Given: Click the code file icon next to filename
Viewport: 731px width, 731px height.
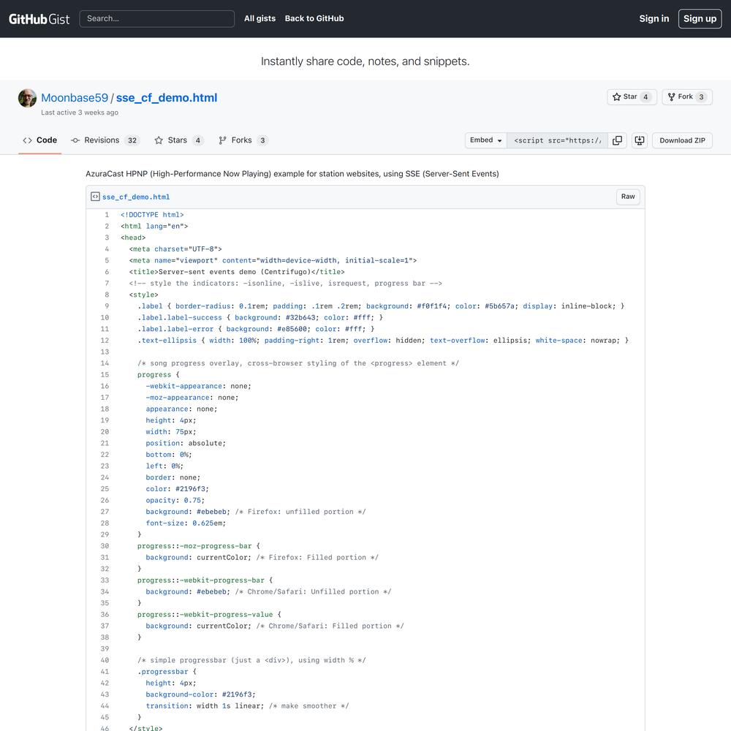Looking at the screenshot, I should pos(95,197).
